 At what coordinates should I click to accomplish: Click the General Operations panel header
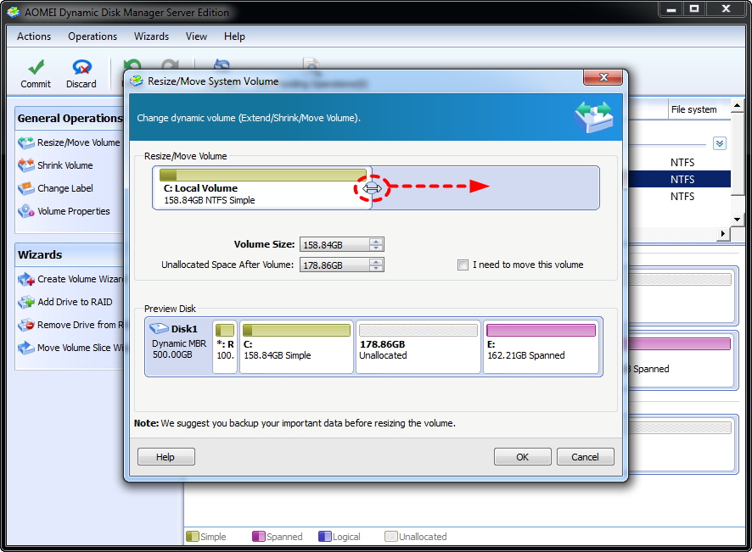(x=70, y=119)
